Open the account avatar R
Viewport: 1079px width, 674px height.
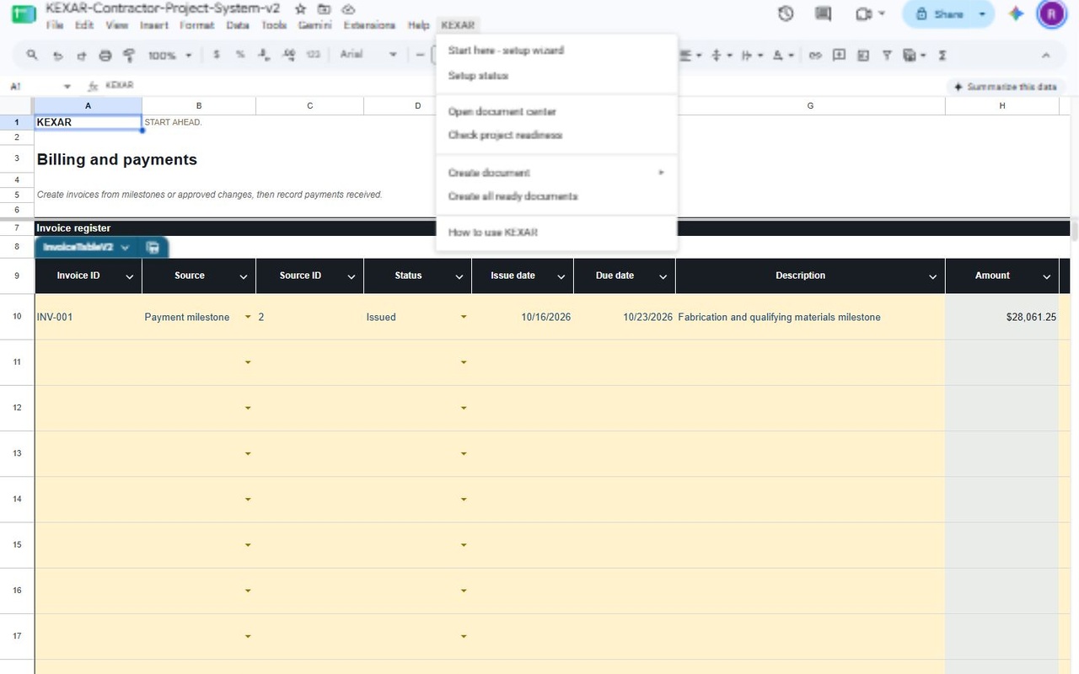[x=1051, y=14]
